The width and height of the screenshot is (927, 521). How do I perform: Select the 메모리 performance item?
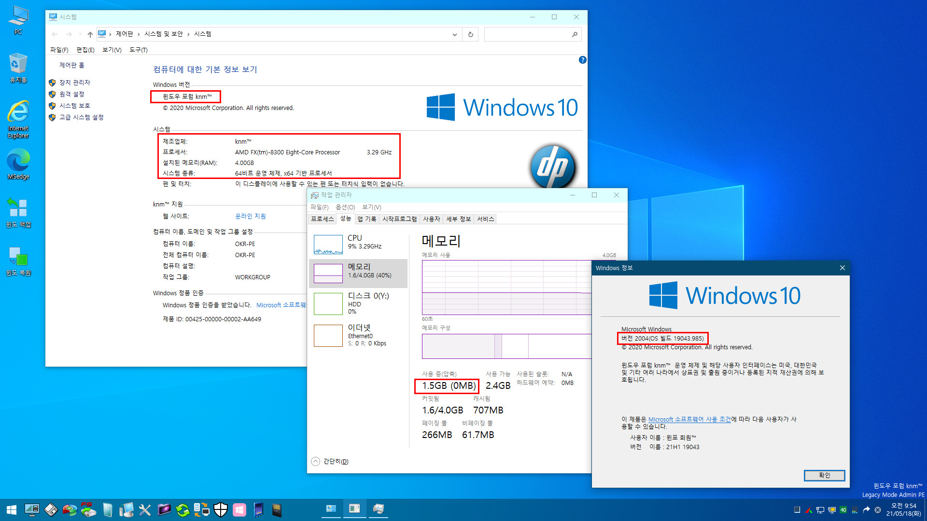coord(358,273)
